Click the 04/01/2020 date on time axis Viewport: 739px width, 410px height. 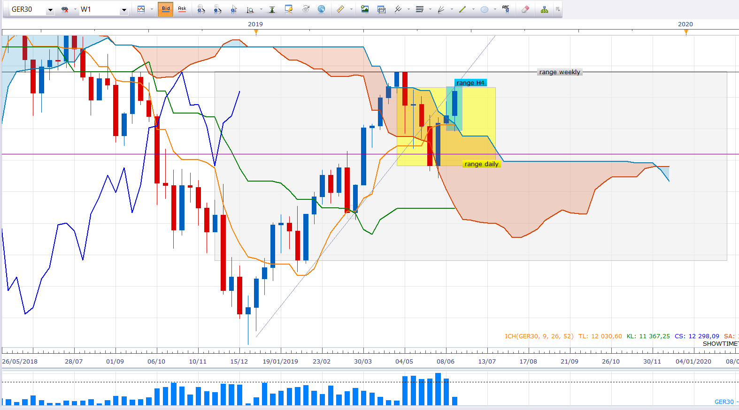pyautogui.click(x=693, y=362)
